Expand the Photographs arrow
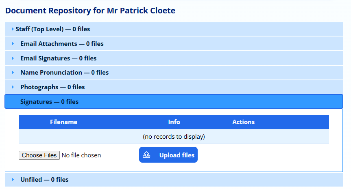351x189 pixels. [13, 87]
